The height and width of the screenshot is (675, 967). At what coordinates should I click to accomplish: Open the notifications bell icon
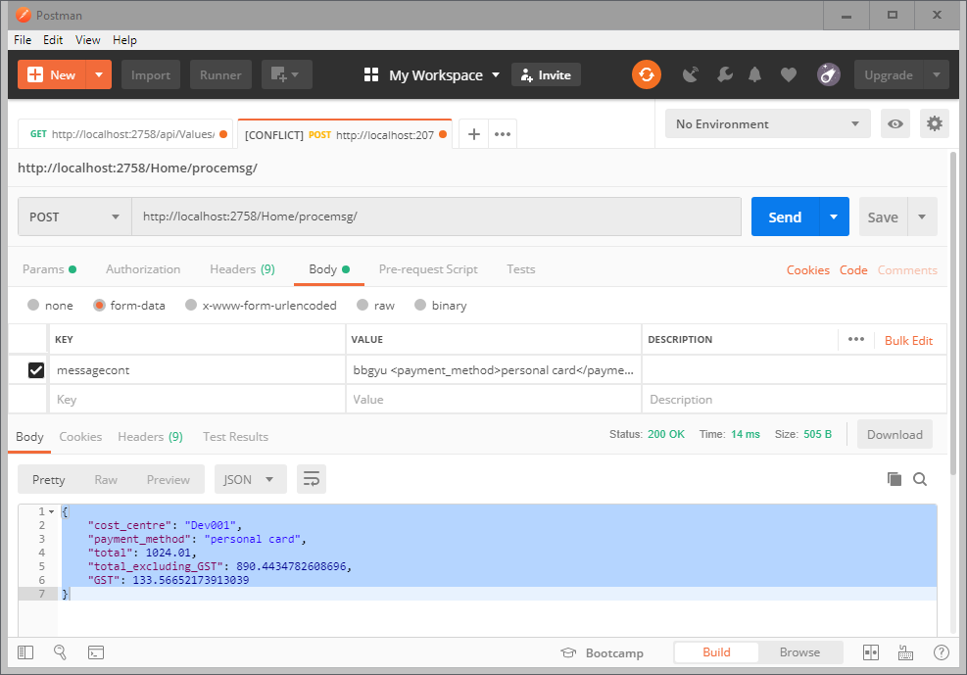[755, 74]
